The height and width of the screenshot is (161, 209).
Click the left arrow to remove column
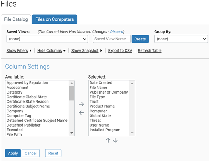pos(81,113)
